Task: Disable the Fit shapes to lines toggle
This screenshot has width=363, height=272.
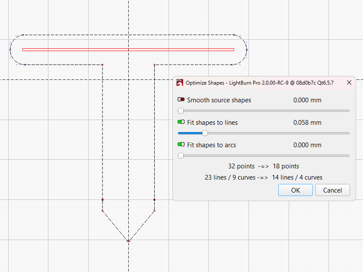Action: (x=181, y=122)
